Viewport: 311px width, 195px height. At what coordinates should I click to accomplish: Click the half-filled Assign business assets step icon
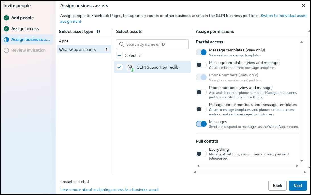[x=6, y=40]
